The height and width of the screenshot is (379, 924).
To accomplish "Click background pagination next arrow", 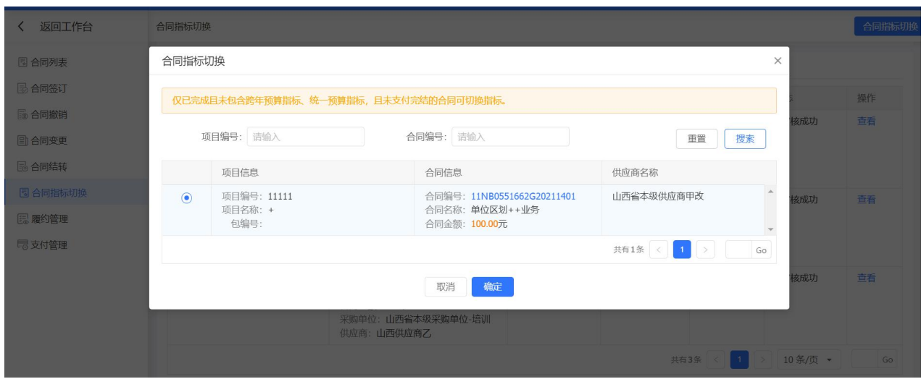I will (763, 359).
